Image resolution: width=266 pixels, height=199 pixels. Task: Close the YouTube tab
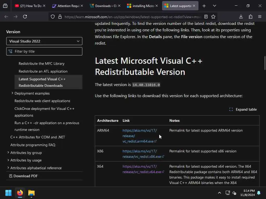pyautogui.click(x=44, y=6)
